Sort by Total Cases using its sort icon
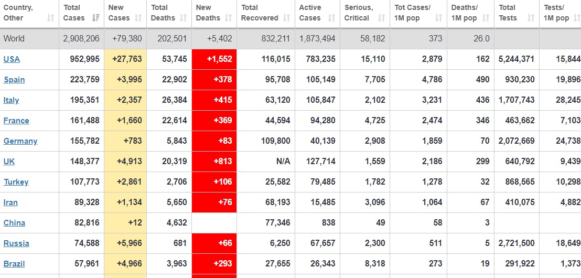Screen dimensions: 581x278 click(x=95, y=18)
